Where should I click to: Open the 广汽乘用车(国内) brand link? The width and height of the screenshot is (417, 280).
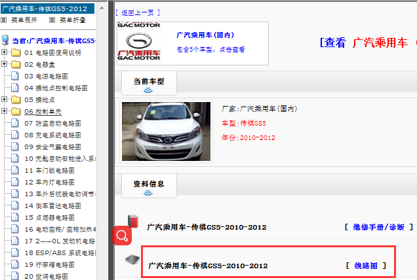point(205,35)
